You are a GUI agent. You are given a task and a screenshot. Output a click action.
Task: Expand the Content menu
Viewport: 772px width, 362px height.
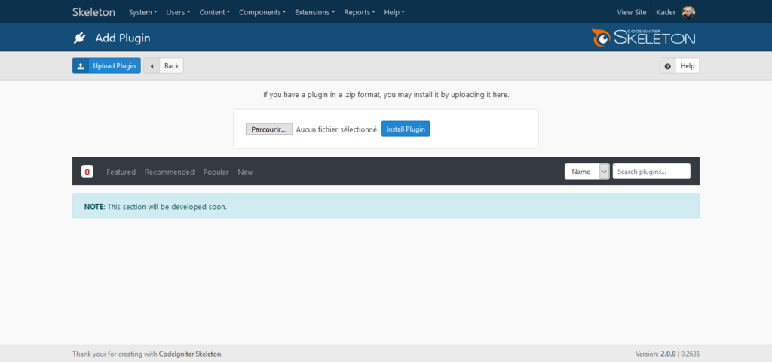click(x=215, y=12)
